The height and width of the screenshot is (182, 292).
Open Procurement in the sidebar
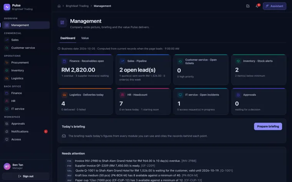click(26, 62)
